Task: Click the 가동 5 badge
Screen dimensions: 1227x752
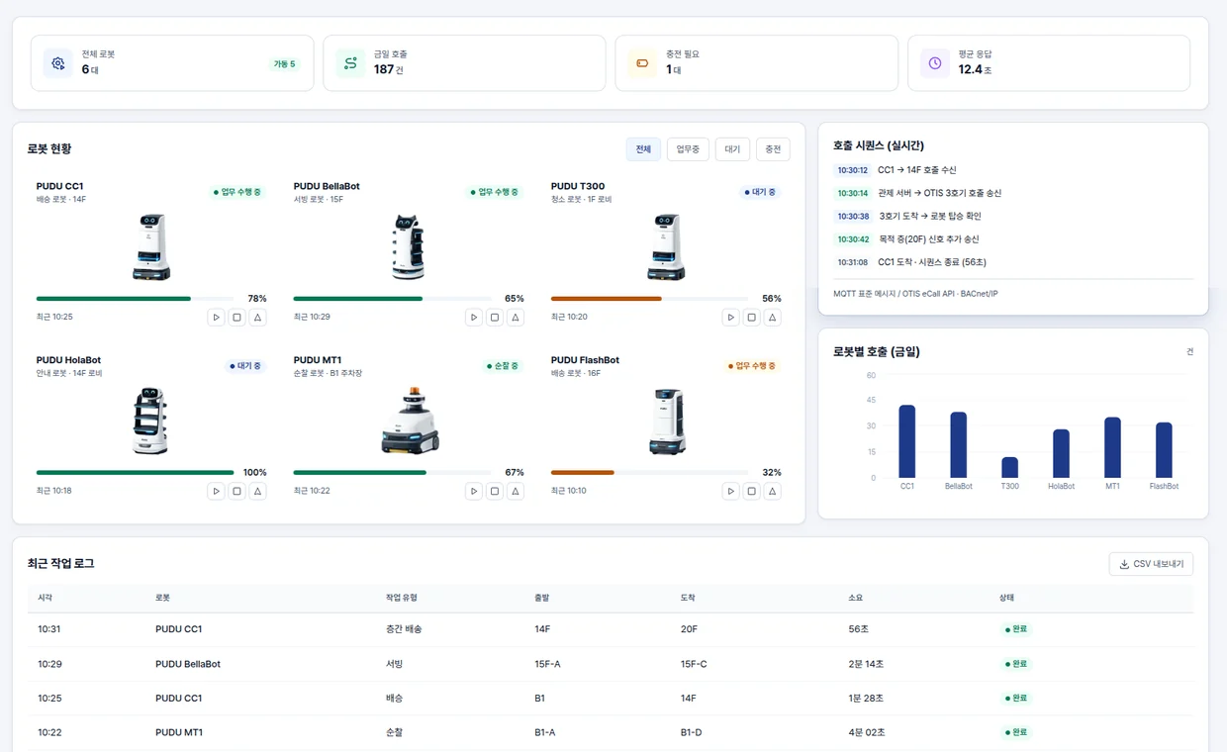Action: pos(285,64)
